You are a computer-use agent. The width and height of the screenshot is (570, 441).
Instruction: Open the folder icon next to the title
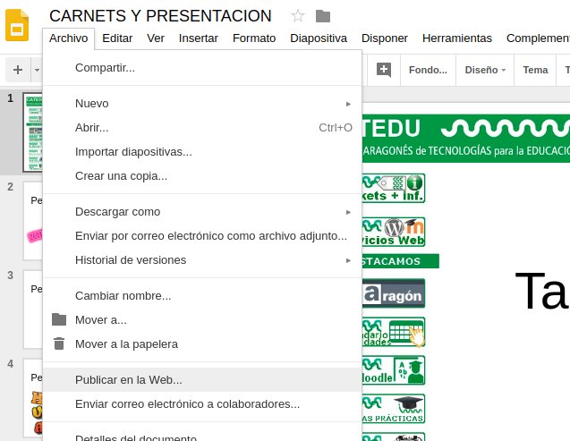pyautogui.click(x=323, y=16)
